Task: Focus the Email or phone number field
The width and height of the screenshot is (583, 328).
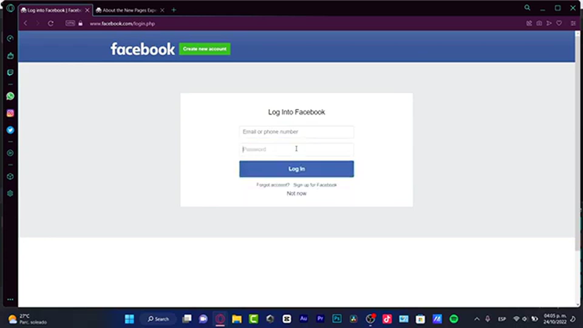Action: (296, 132)
